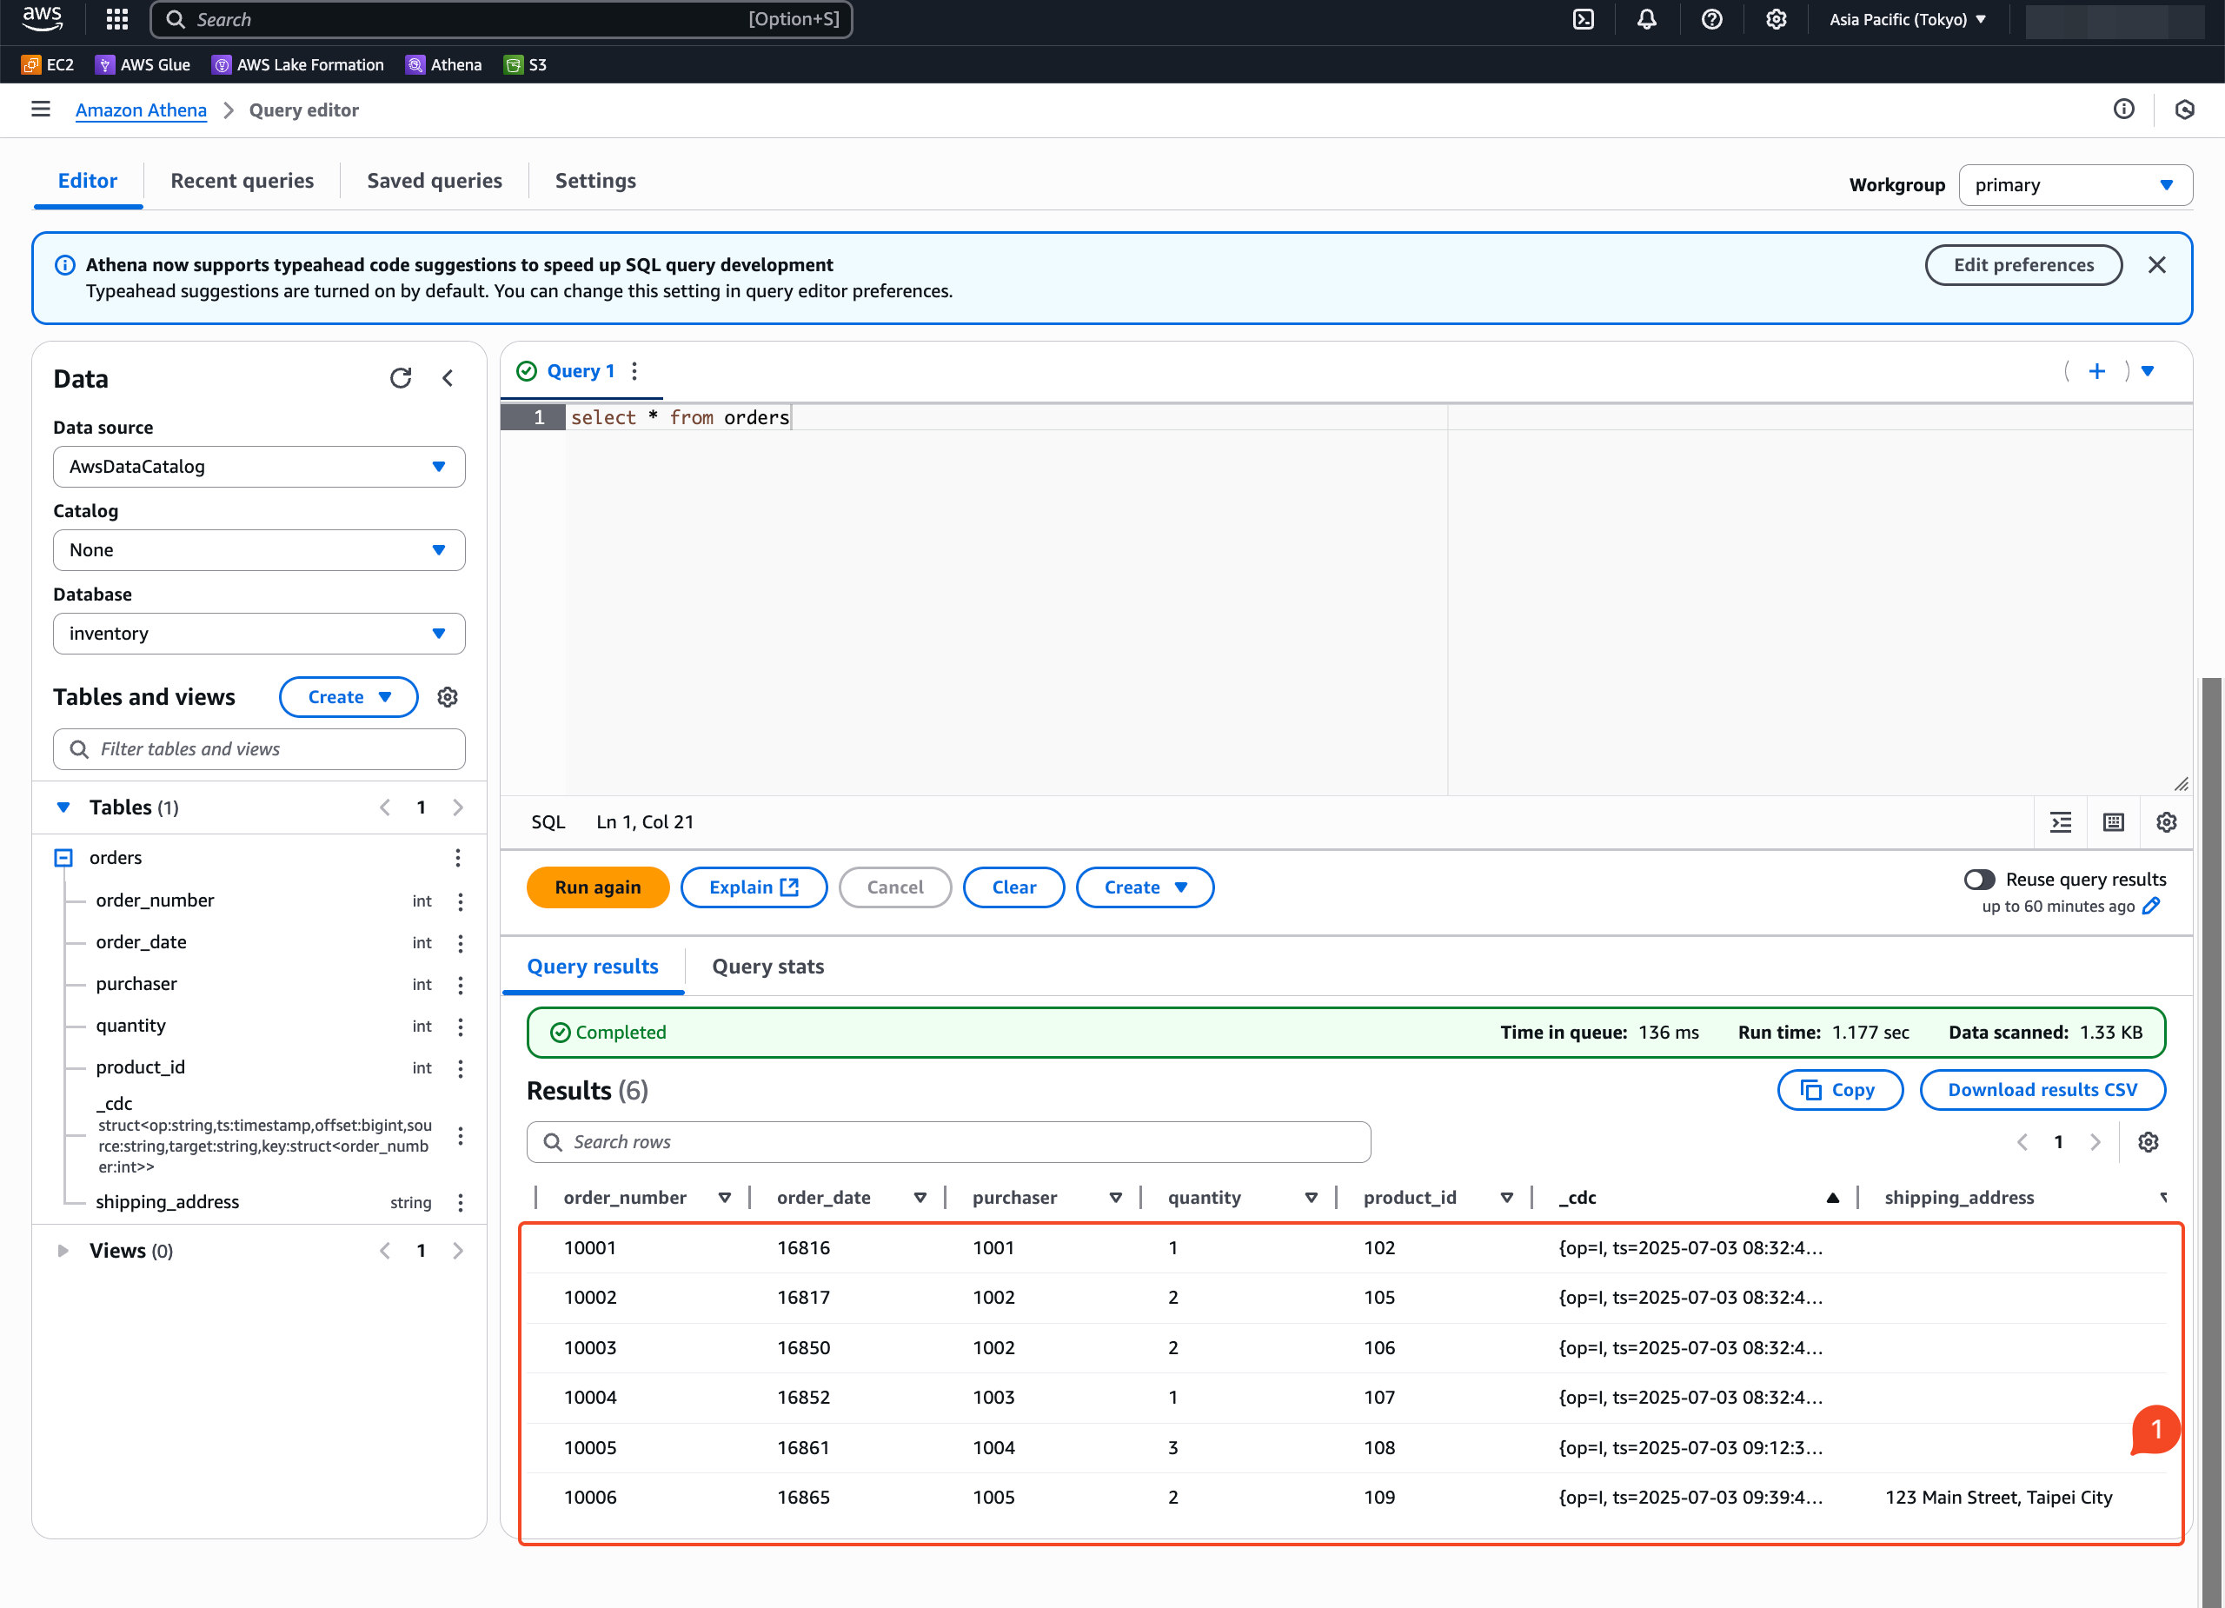Sort results by order_number column

click(724, 1198)
